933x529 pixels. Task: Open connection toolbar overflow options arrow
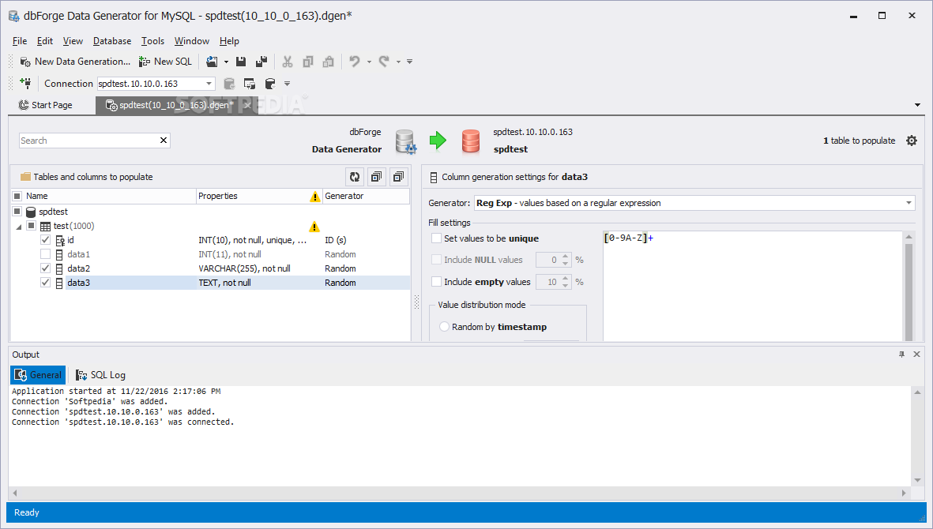click(x=287, y=84)
